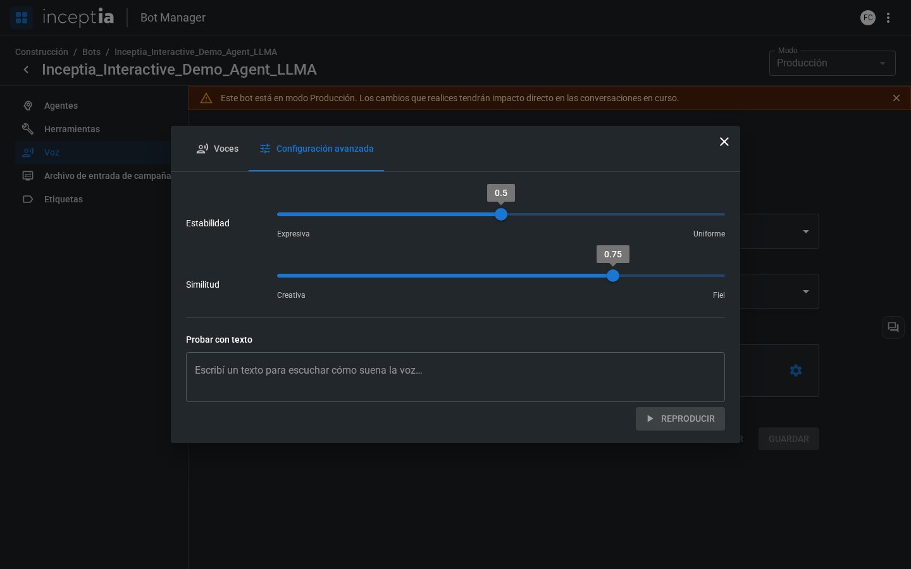Click the REPRODUCIR play button

[x=680, y=419]
